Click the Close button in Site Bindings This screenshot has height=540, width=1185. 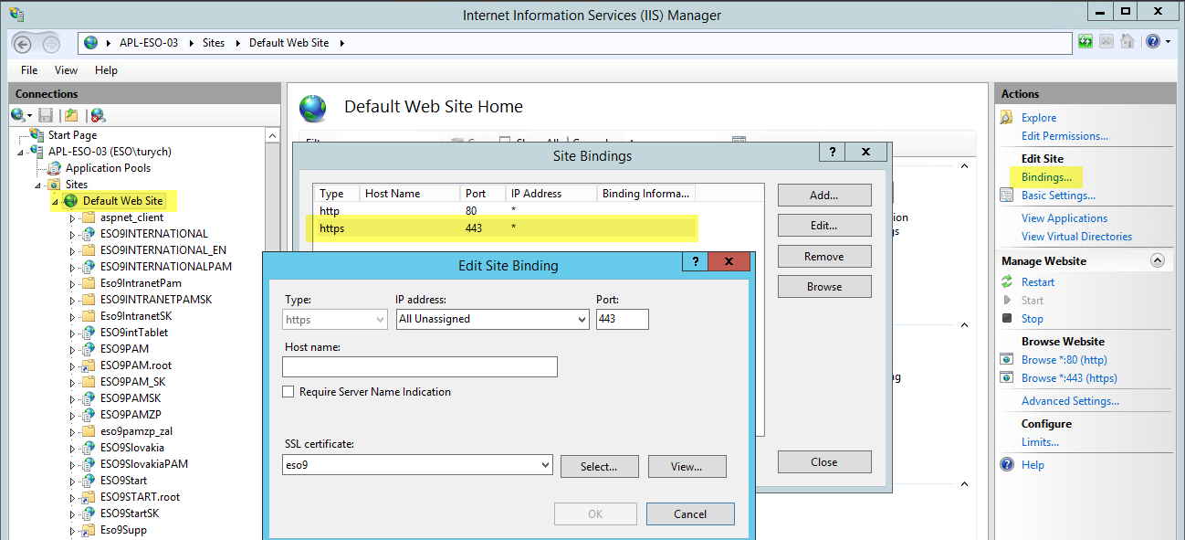[824, 462]
